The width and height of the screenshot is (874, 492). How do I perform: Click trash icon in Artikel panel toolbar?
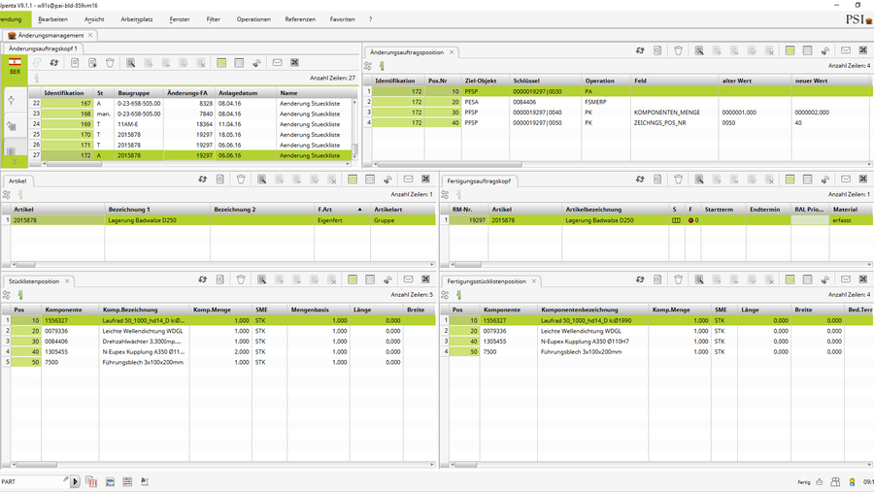point(241,180)
